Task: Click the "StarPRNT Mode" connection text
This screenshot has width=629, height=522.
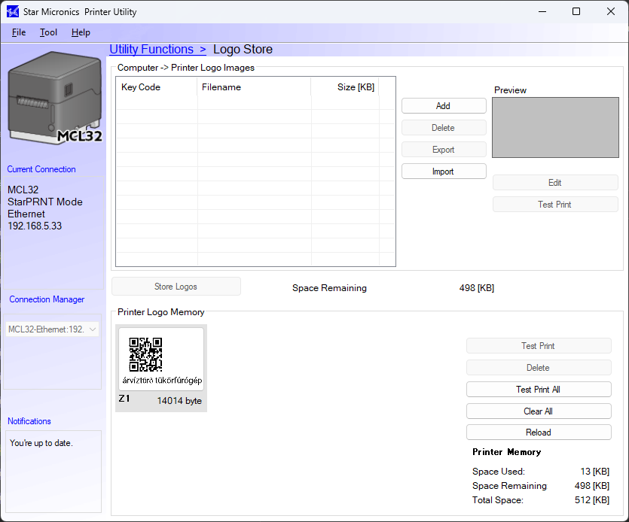Action: [45, 202]
